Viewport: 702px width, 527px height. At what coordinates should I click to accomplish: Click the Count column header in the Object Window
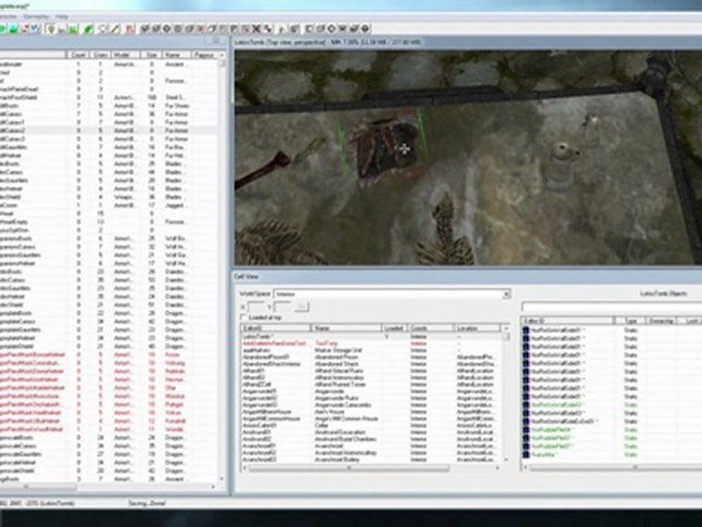click(78, 55)
